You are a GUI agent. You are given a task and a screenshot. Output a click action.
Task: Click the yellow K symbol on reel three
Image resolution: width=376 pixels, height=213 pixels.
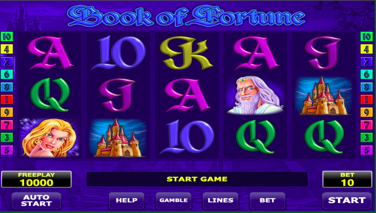coord(186,53)
